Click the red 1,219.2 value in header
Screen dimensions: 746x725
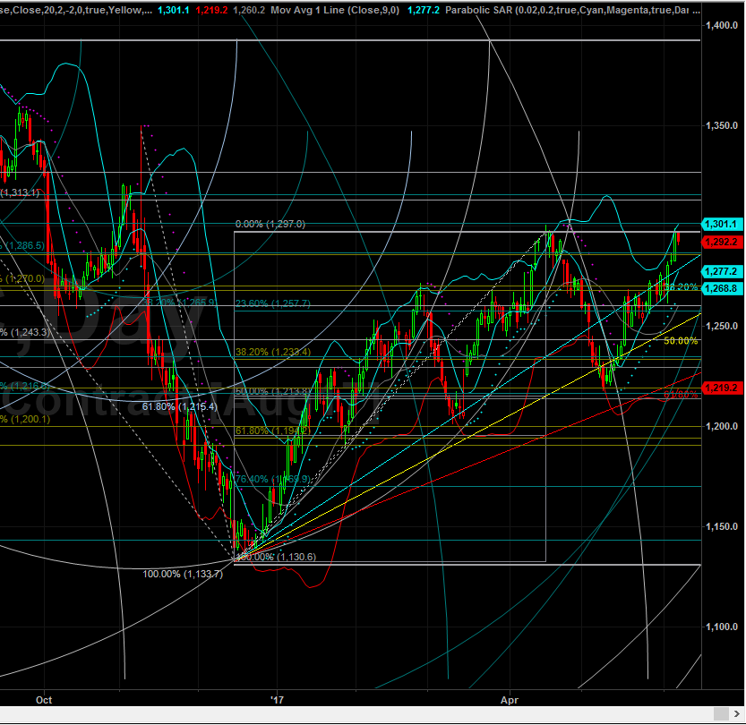coord(211,10)
